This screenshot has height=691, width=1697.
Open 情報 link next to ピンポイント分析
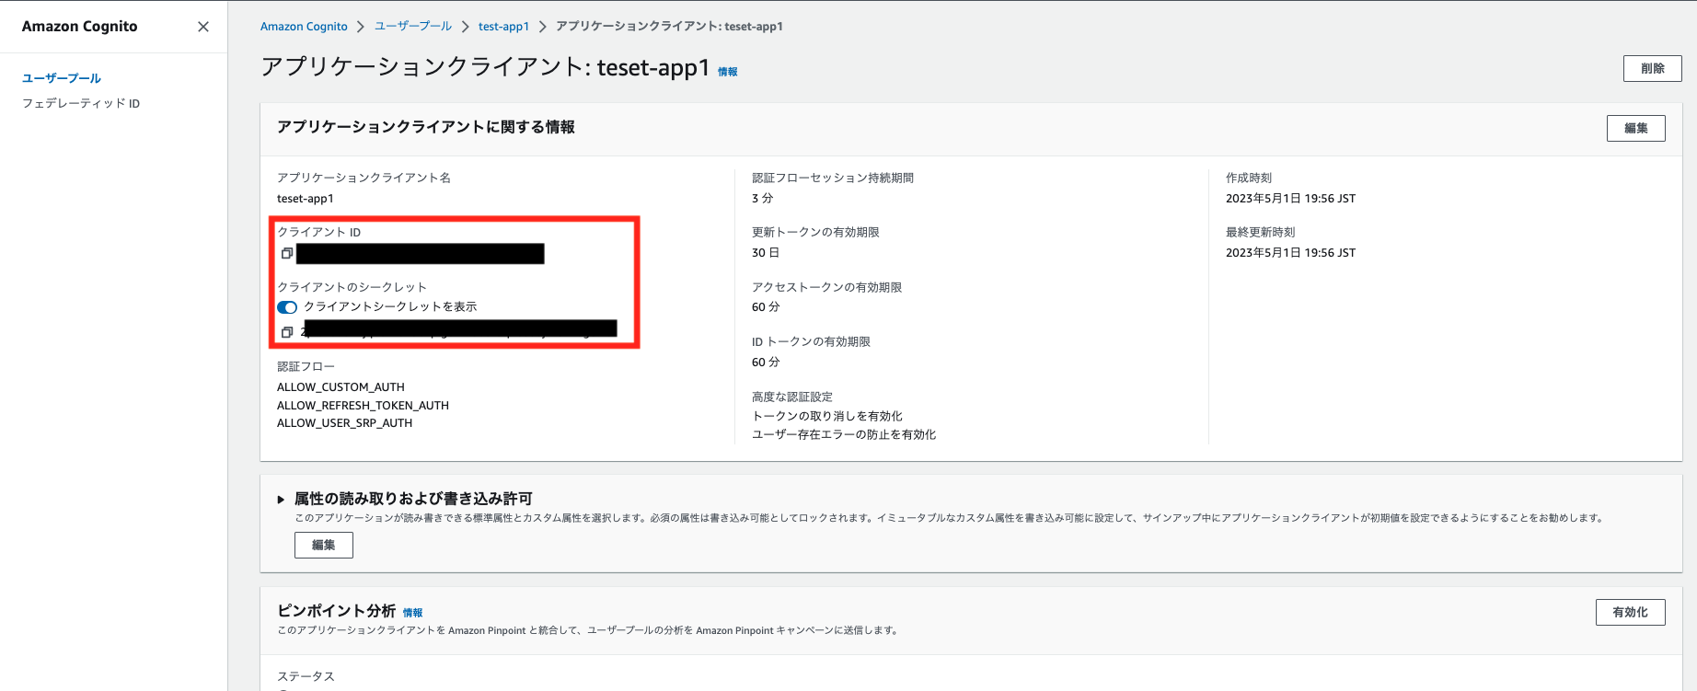pos(412,613)
